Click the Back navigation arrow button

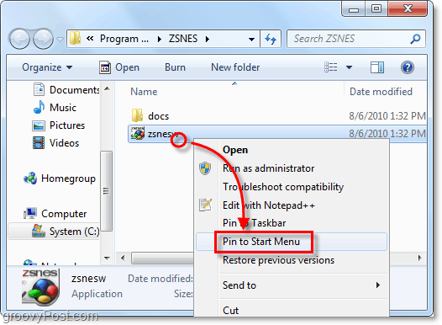[x=19, y=39]
